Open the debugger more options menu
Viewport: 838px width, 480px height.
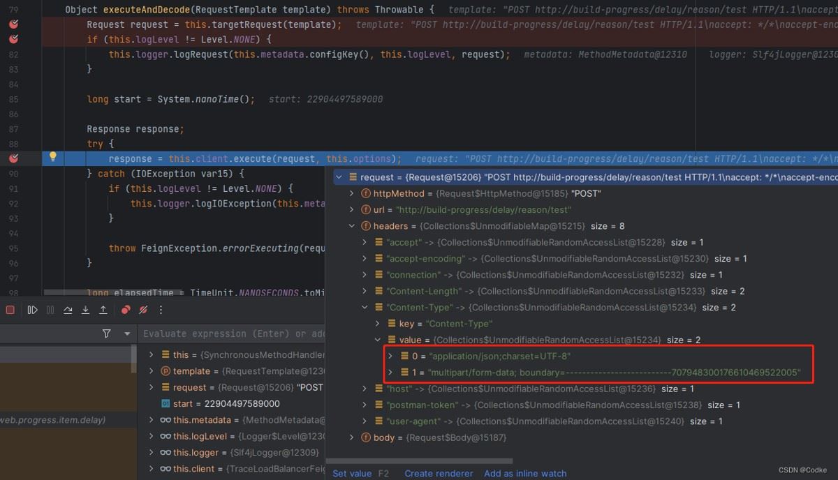pos(161,310)
